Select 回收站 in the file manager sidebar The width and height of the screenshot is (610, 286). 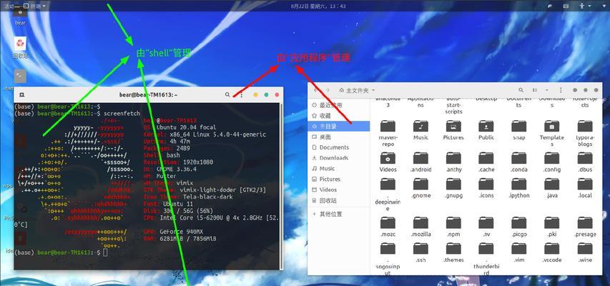338,200
